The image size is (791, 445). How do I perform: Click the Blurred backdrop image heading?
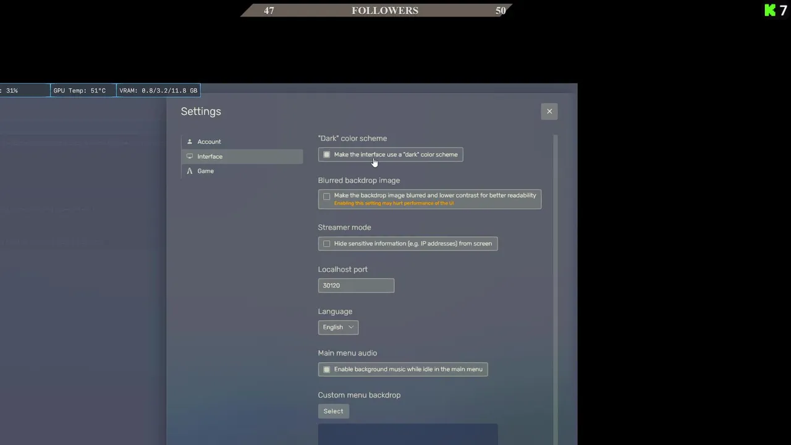pos(359,180)
